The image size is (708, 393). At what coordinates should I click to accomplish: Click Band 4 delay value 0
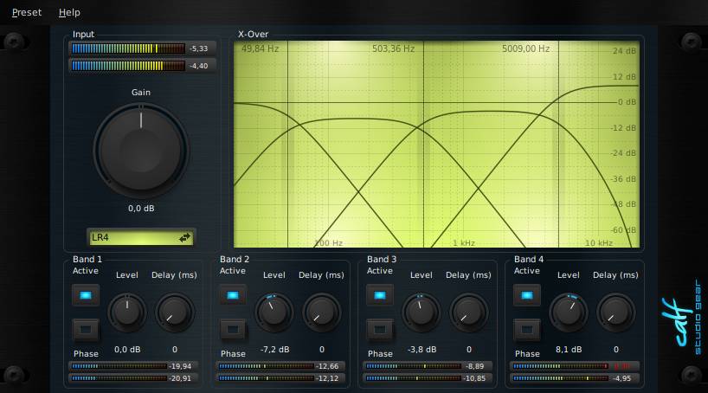pyautogui.click(x=616, y=350)
